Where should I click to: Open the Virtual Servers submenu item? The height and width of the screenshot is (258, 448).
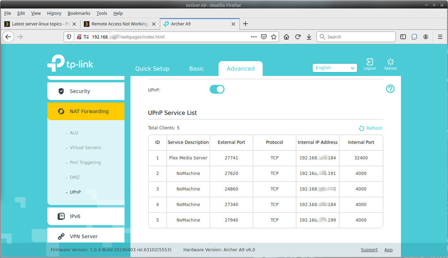click(86, 147)
